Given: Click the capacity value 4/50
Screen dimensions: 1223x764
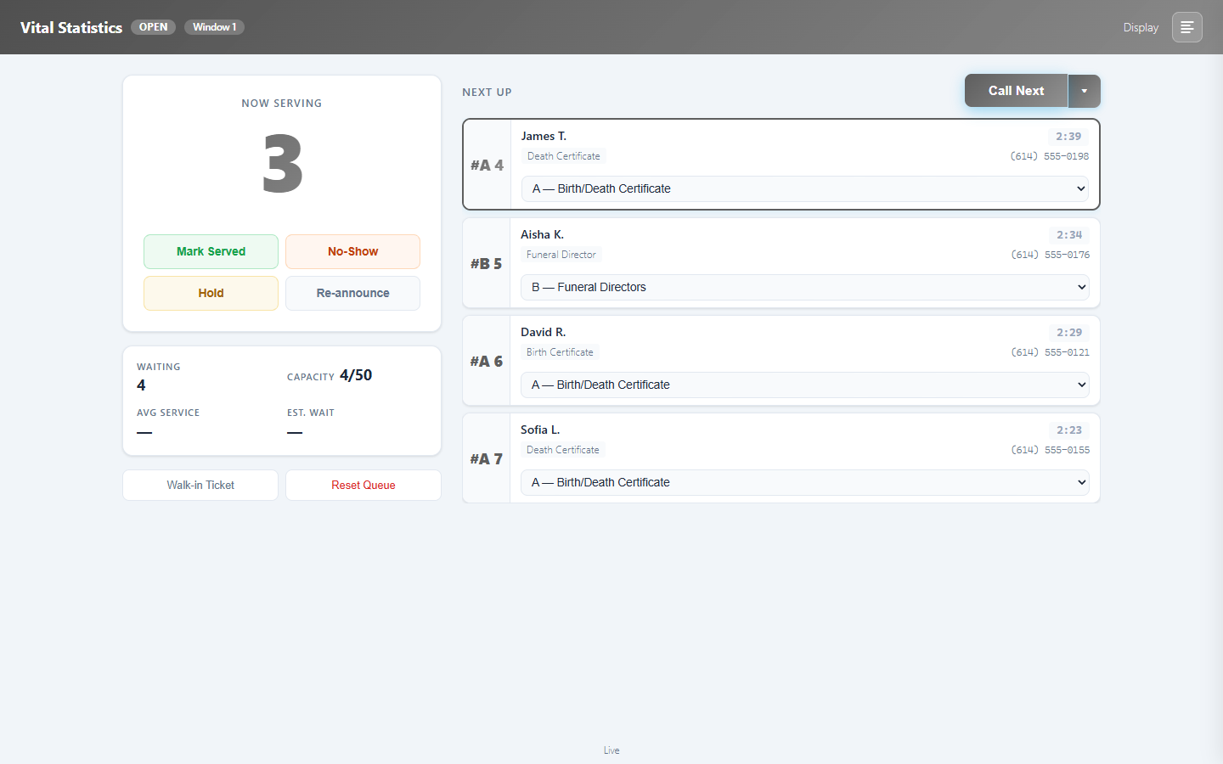Looking at the screenshot, I should pos(356,375).
